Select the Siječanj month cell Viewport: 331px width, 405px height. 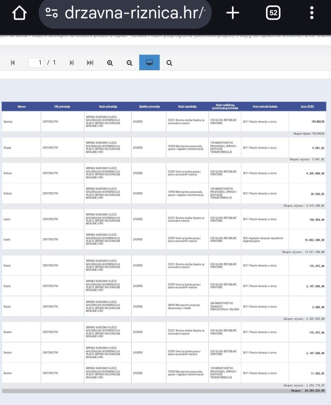point(22,122)
